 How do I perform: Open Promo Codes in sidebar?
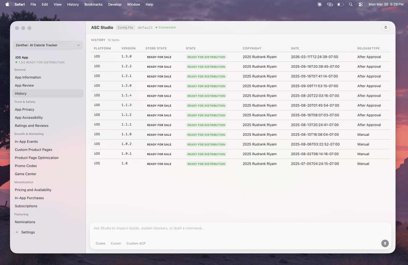coord(48,166)
